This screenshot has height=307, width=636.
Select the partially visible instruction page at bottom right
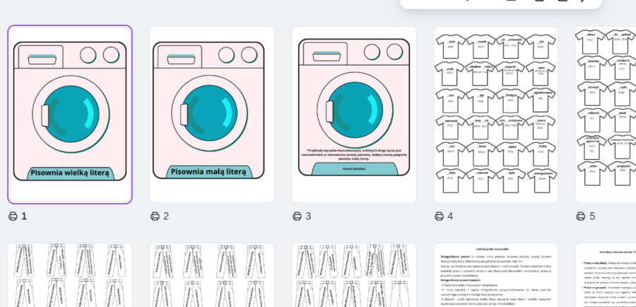(606, 275)
